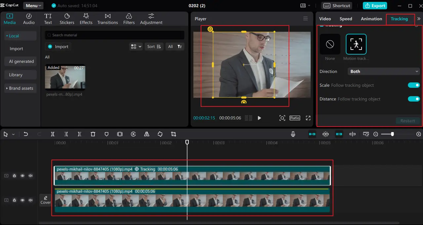Open the player hamburger menu

pos(305,19)
